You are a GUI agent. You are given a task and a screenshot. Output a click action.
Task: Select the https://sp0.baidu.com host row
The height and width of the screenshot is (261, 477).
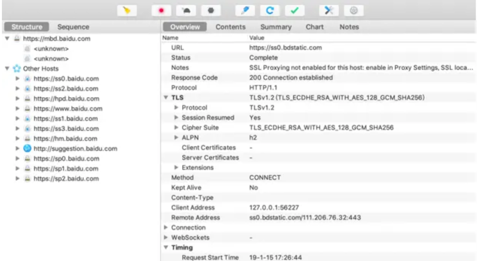[66, 159]
